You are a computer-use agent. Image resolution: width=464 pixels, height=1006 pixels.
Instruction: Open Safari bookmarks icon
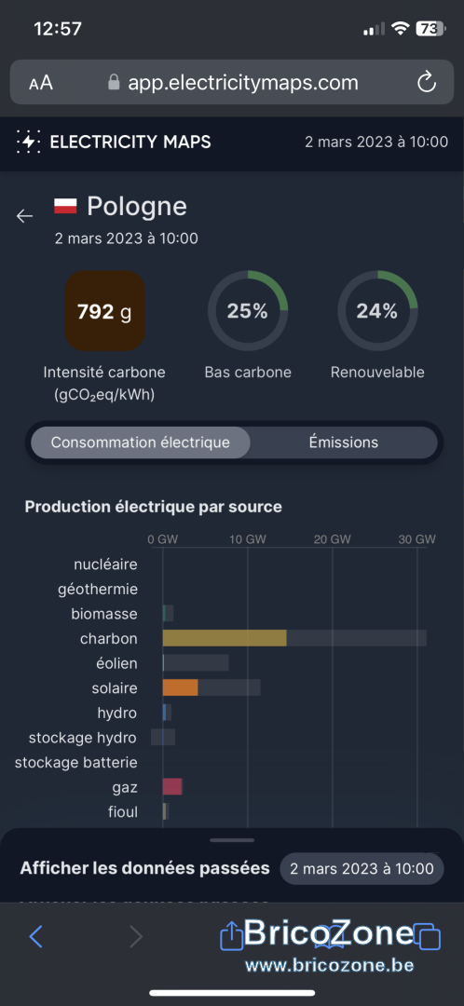pyautogui.click(x=329, y=937)
